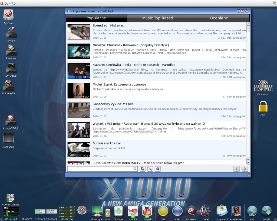Open the Amiga drive icon
The image size is (277, 221).
point(11,32)
